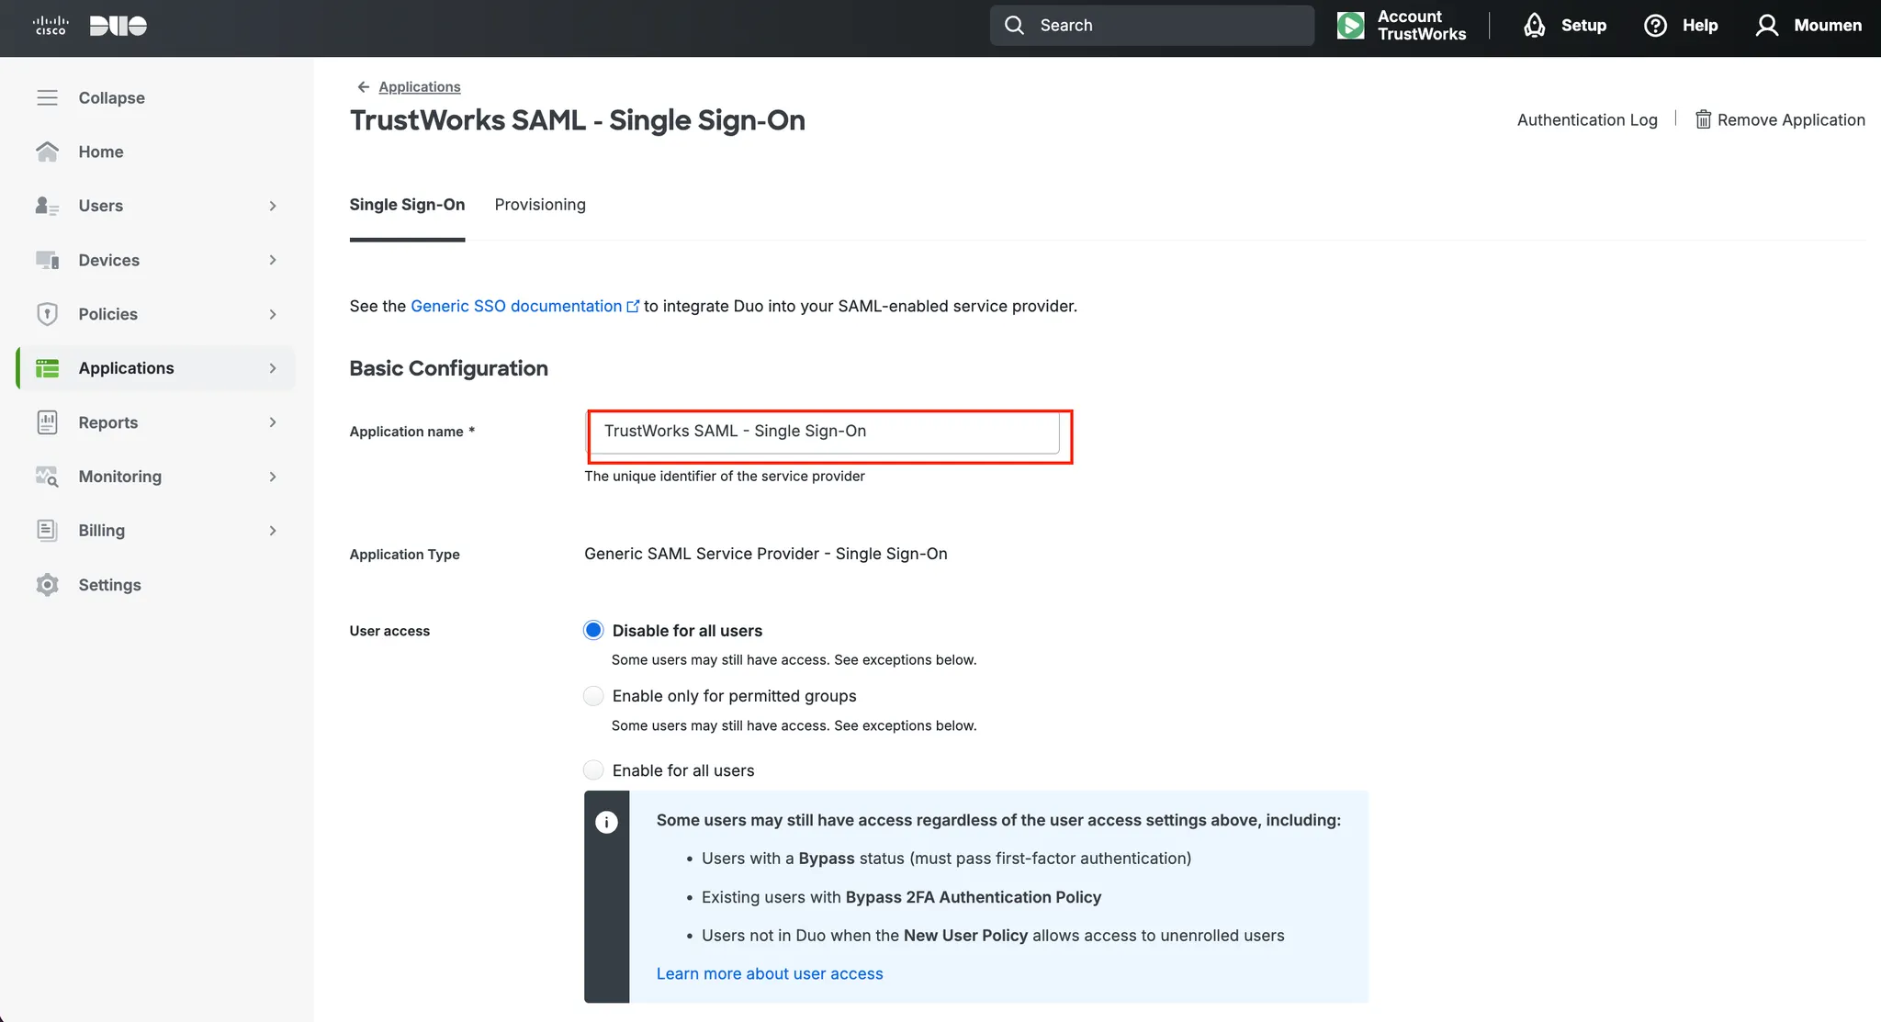Click the Setup rocket icon
Image resolution: width=1881 pixels, height=1022 pixels.
[x=1534, y=26]
